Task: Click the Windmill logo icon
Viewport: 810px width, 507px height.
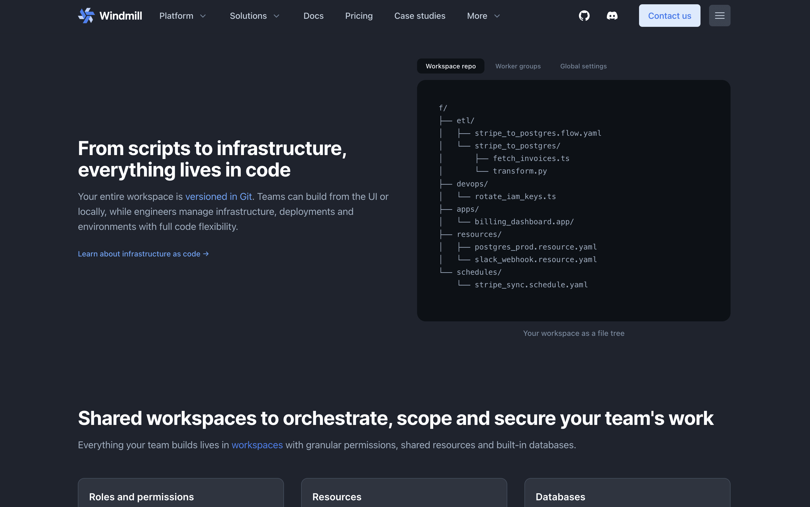Action: (x=86, y=16)
